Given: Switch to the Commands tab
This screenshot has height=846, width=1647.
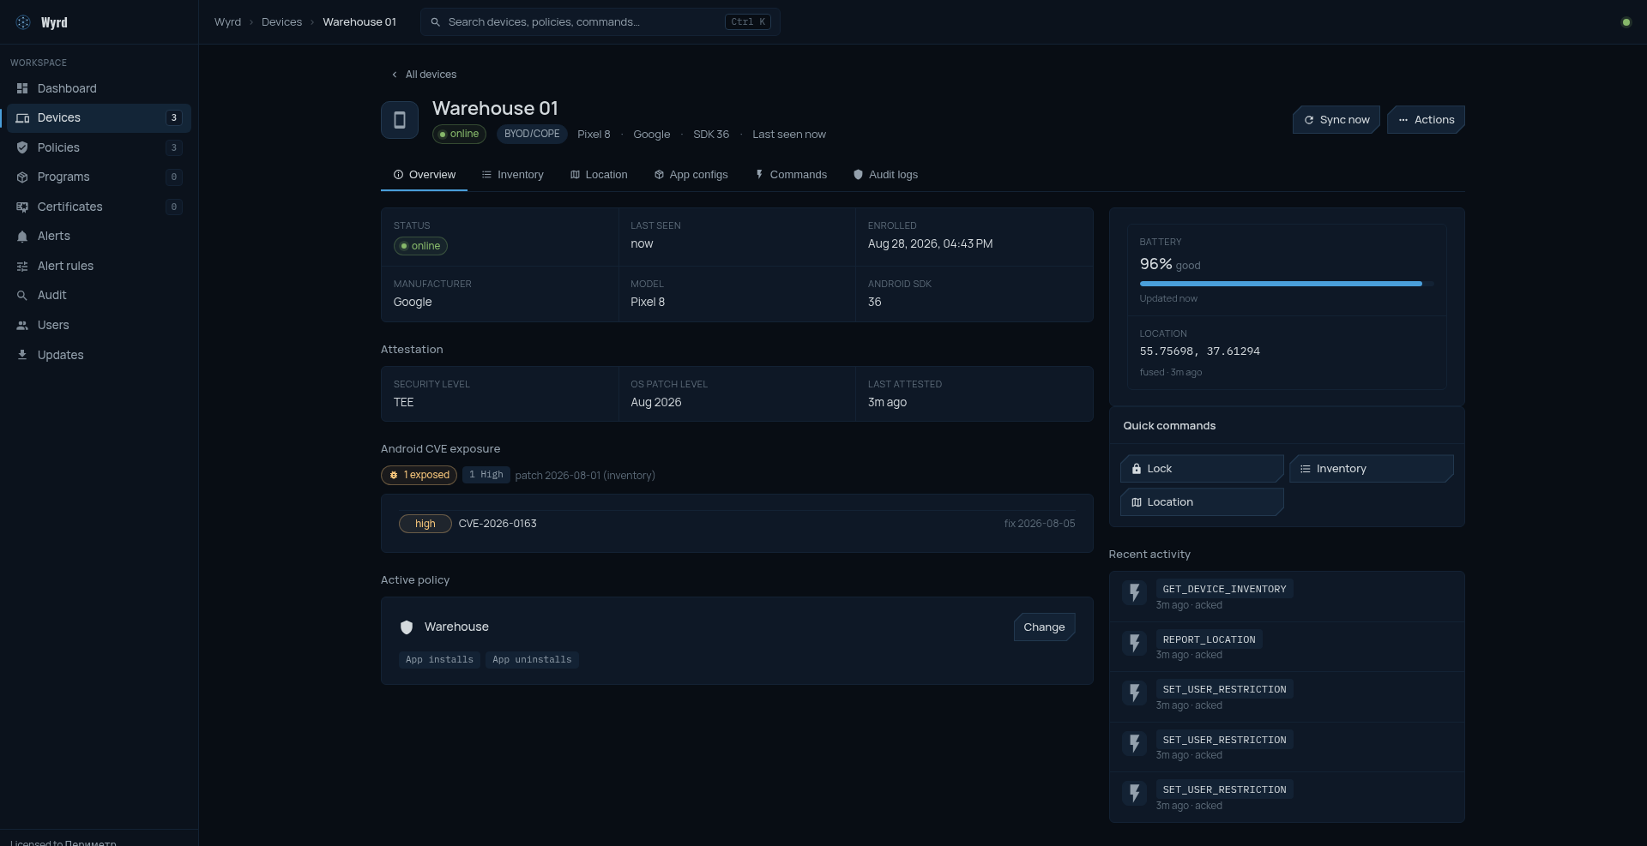Looking at the screenshot, I should click(x=791, y=175).
